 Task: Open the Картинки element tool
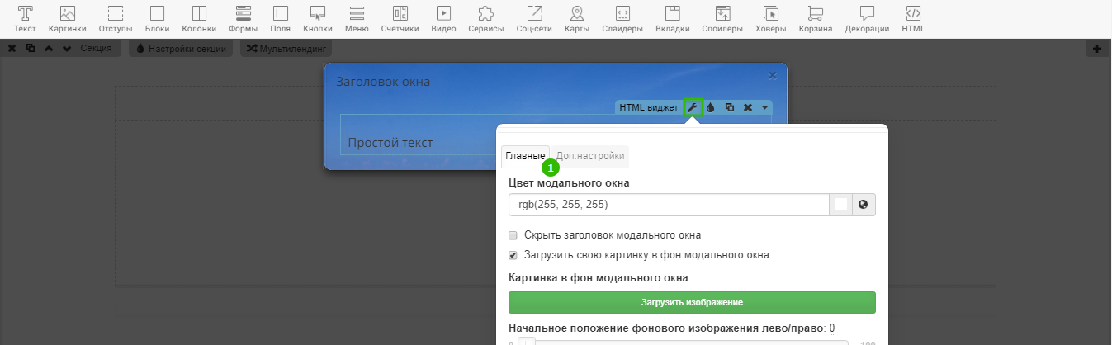point(68,18)
